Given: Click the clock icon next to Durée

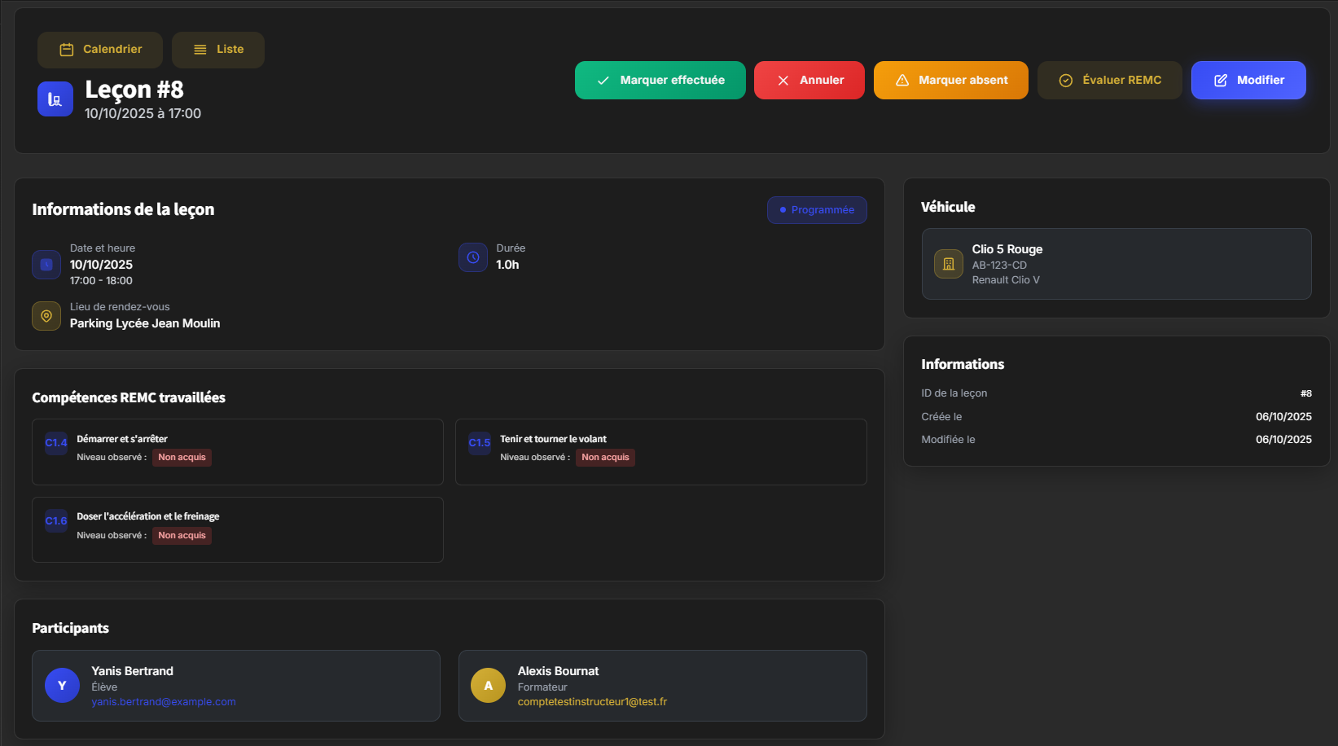Looking at the screenshot, I should (x=472, y=257).
